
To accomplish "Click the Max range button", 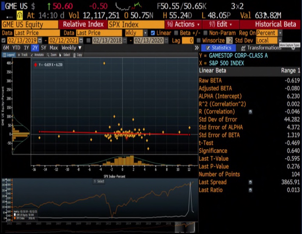I will click(54, 48).
